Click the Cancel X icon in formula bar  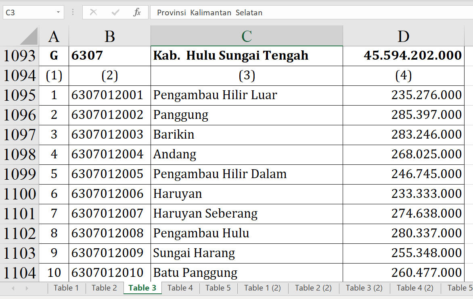pyautogui.click(x=93, y=12)
